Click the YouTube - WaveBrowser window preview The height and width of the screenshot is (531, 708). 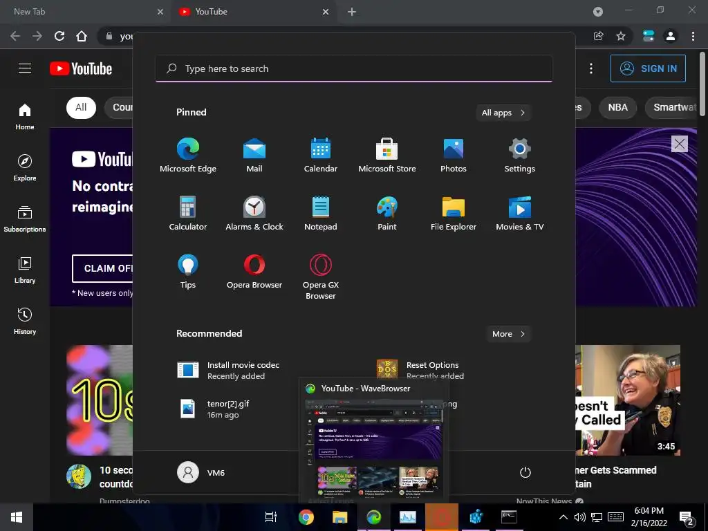coord(374,440)
